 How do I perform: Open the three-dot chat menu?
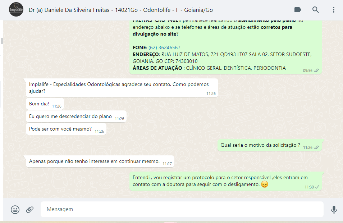(x=334, y=10)
